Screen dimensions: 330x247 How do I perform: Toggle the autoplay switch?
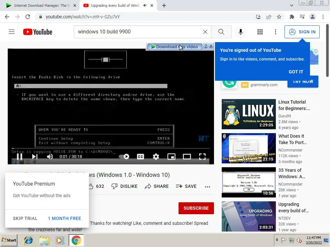point(124,157)
